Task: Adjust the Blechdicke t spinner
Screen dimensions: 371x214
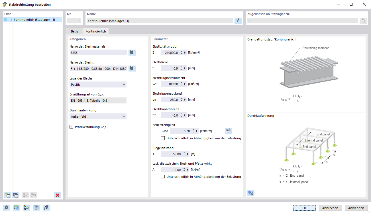Action: point(181,68)
